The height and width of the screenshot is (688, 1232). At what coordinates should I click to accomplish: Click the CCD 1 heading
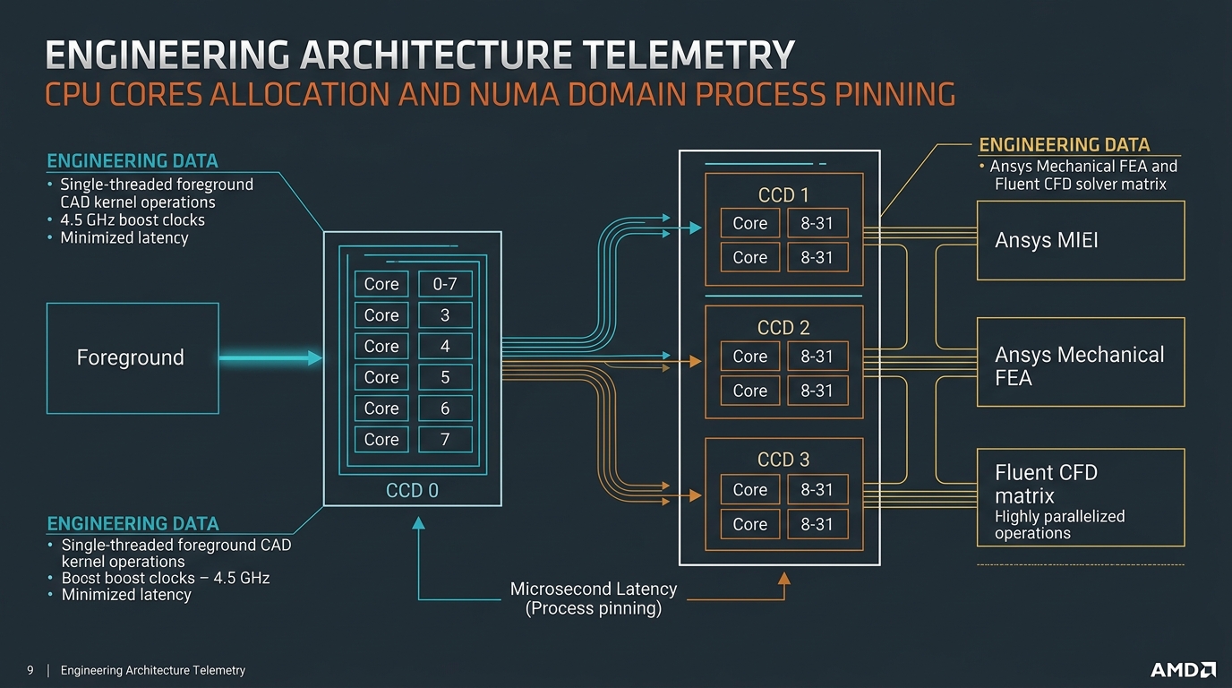(783, 195)
